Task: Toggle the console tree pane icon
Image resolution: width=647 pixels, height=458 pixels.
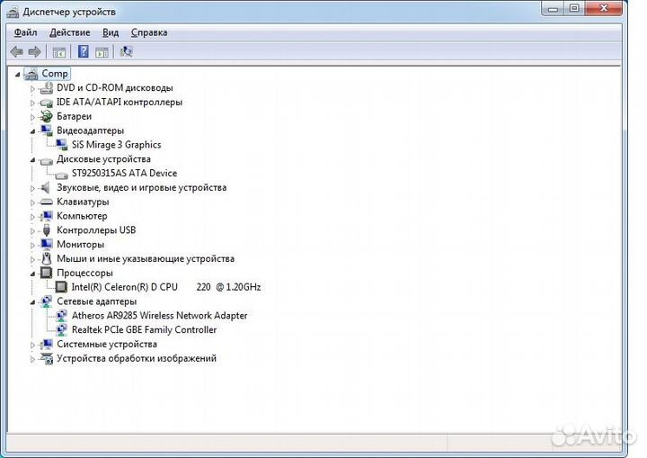Action: click(x=59, y=52)
